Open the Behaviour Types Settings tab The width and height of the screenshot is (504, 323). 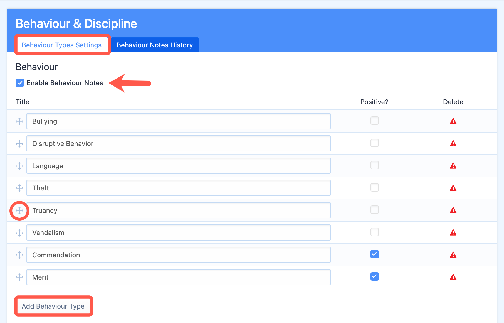pos(62,45)
